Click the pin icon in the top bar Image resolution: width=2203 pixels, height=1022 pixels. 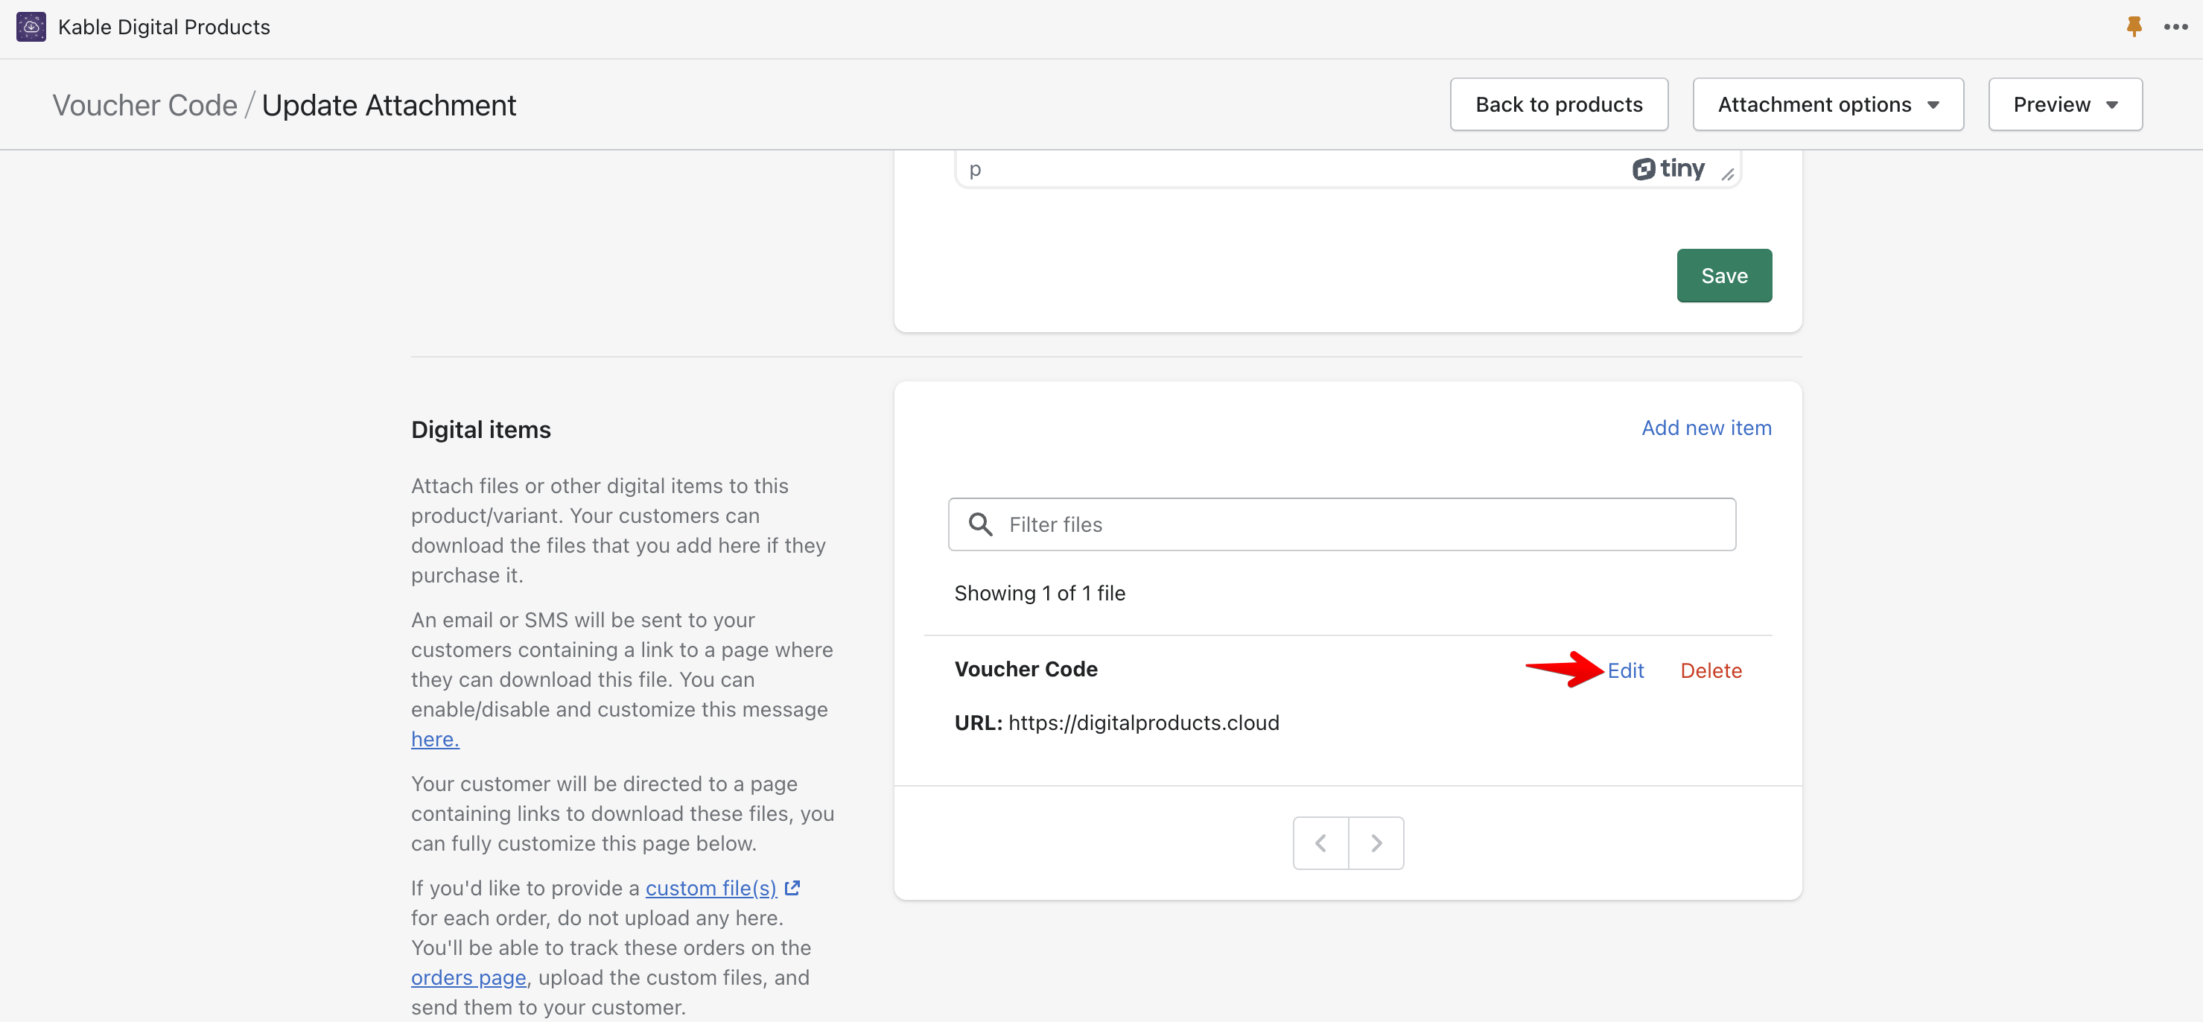coord(2133,27)
